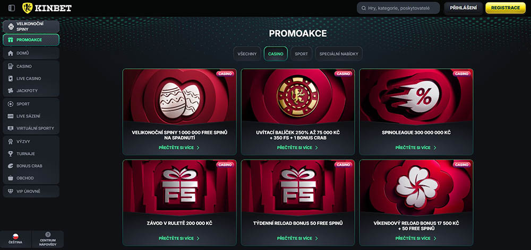Select the Sport sidebar item

[x=31, y=104]
